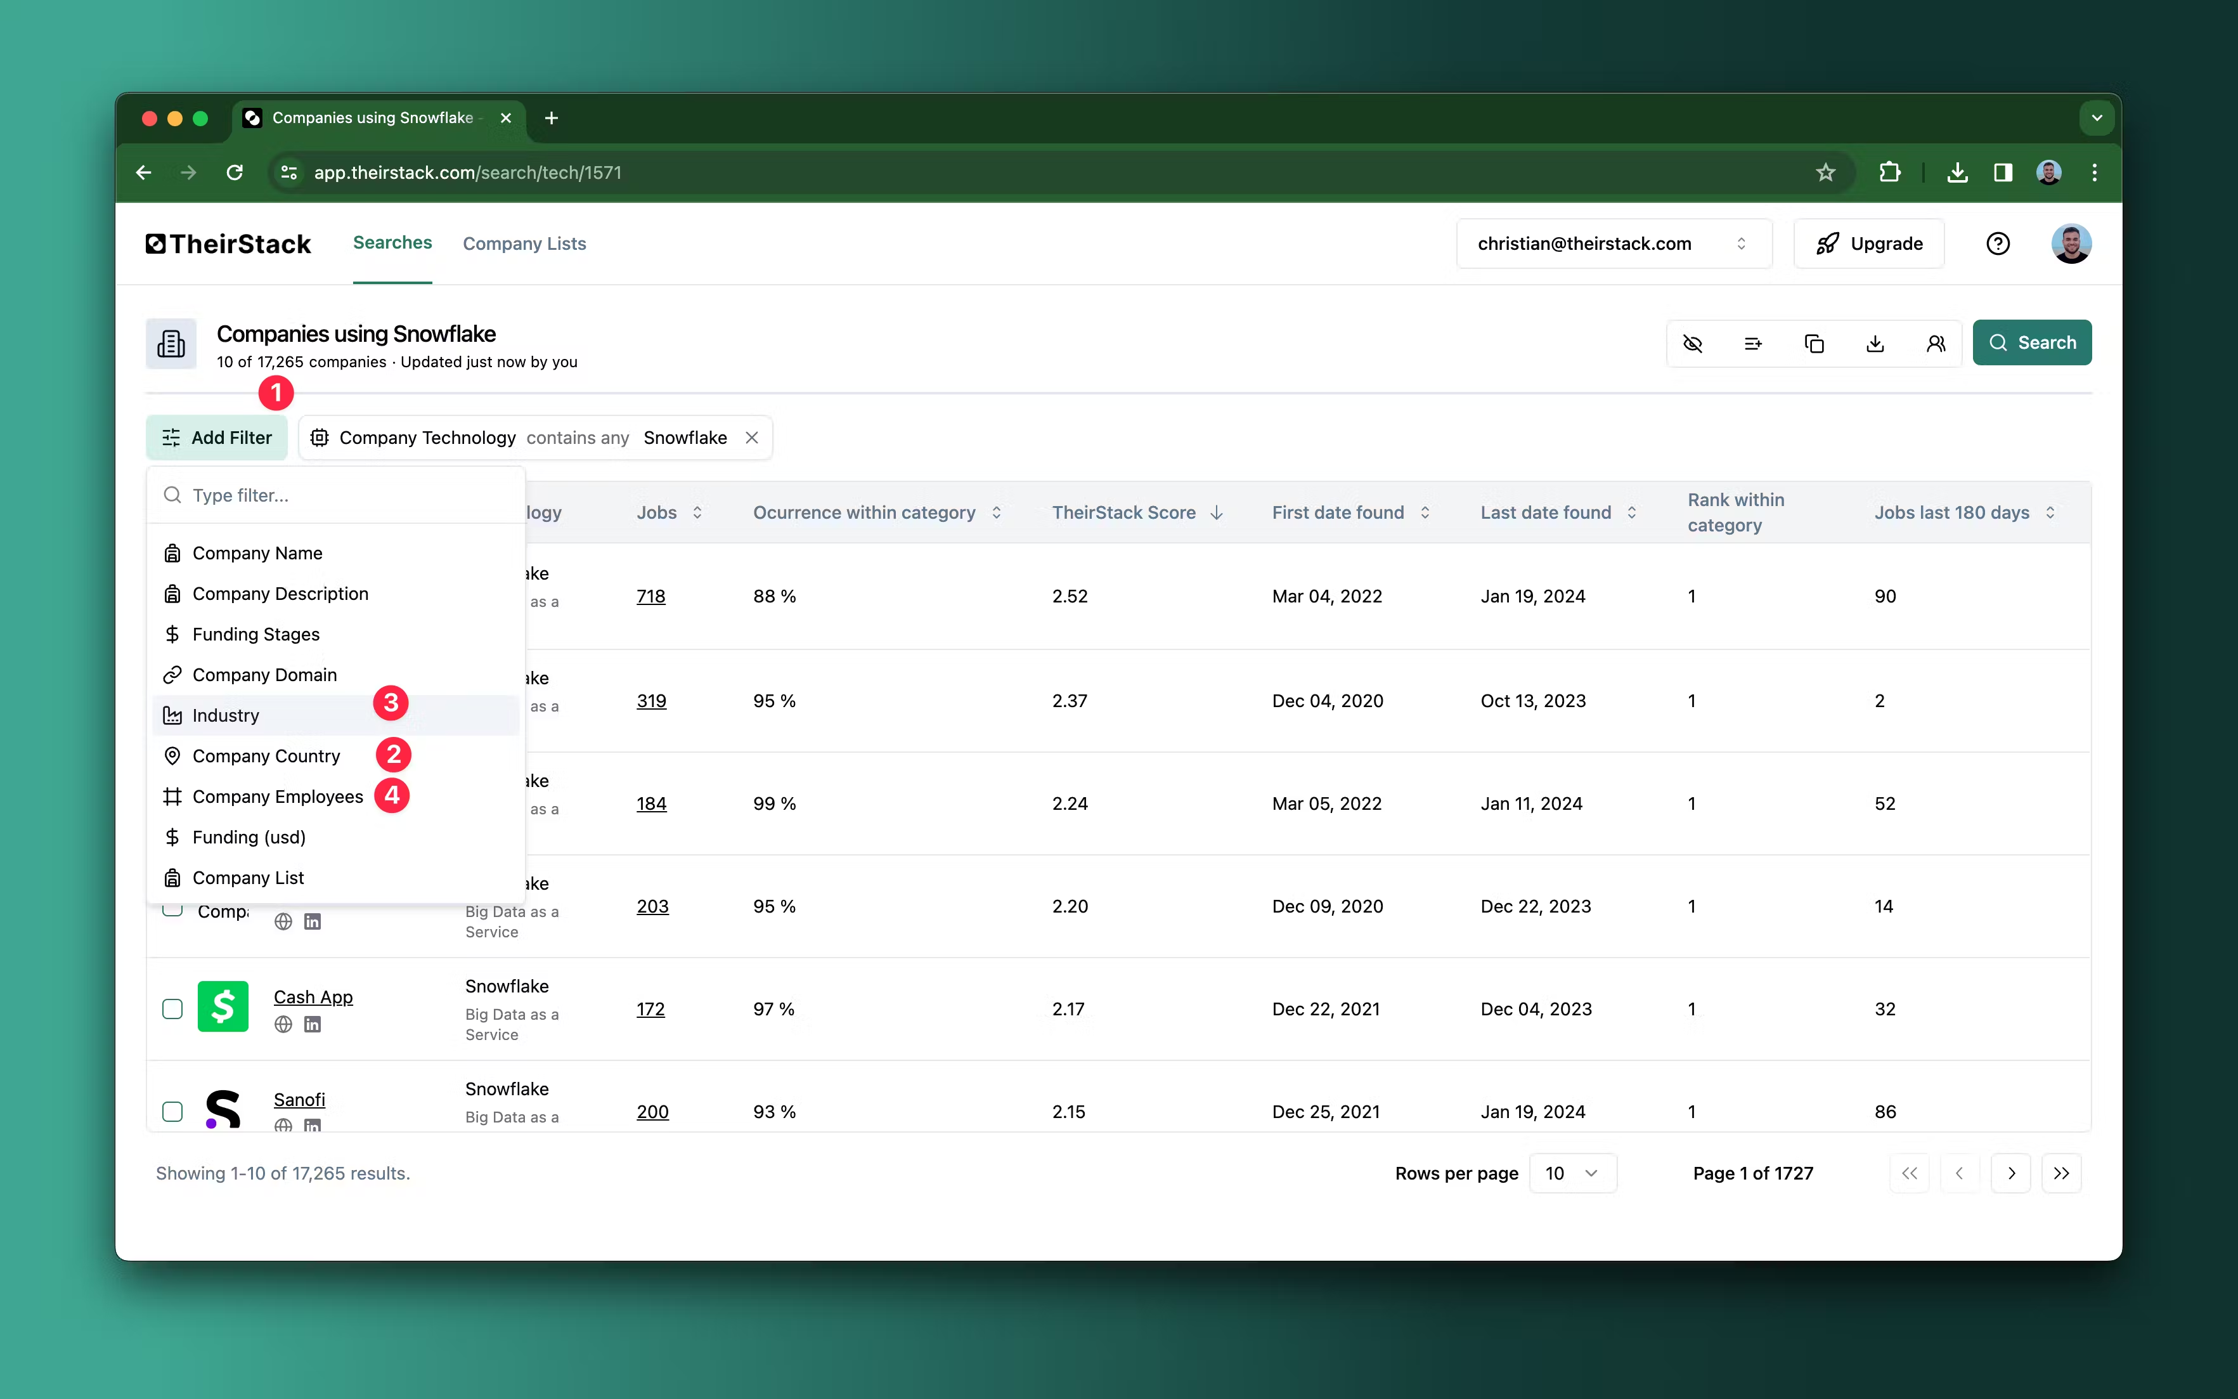Remove the Snowflake technology filter
The image size is (2238, 1399).
752,438
